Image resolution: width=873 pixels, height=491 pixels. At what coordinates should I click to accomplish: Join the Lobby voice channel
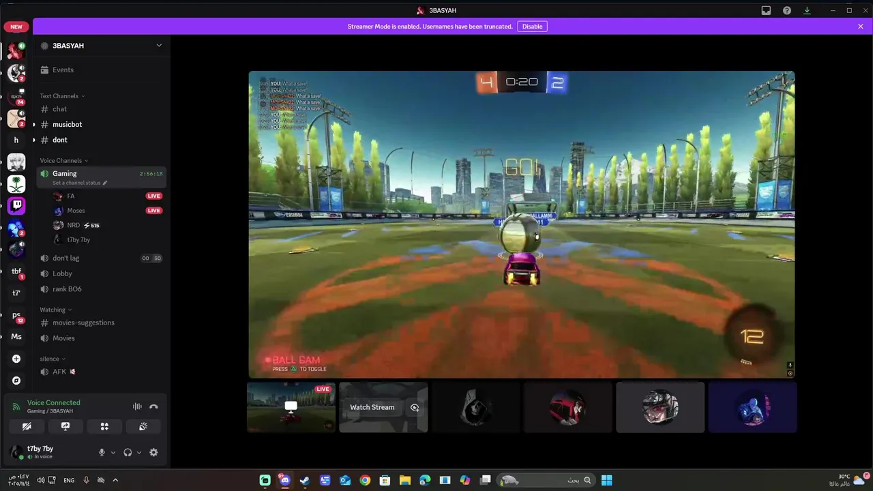[x=100, y=273]
